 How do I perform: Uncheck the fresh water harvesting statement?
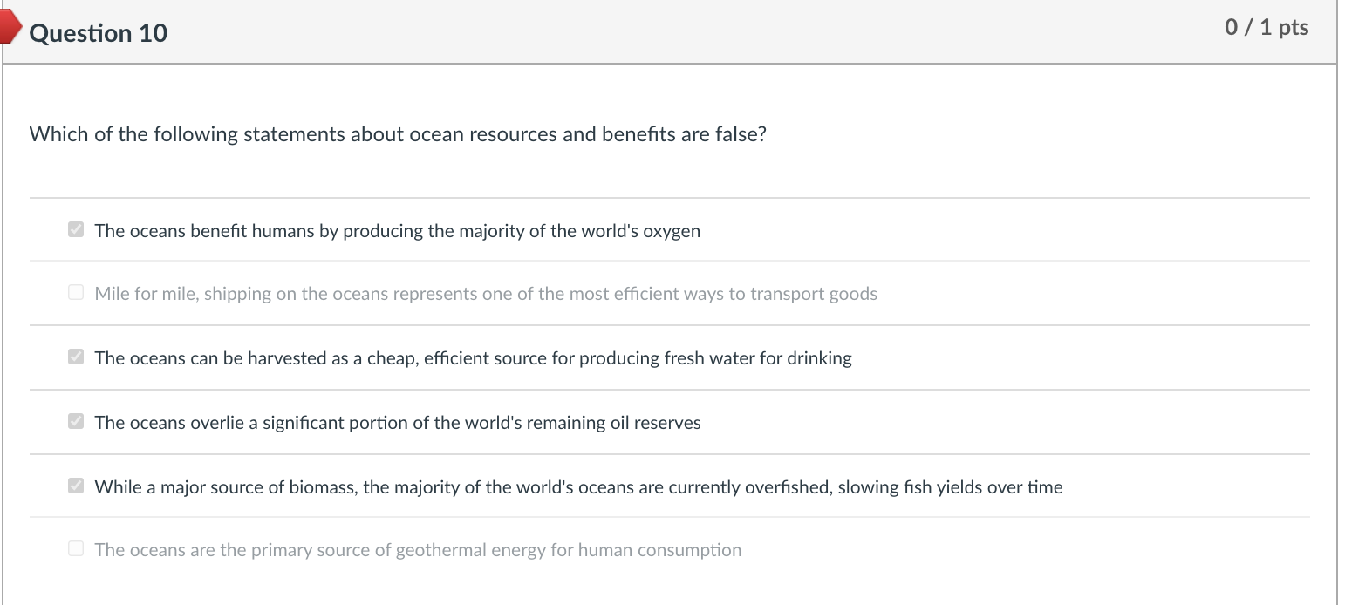(x=76, y=357)
